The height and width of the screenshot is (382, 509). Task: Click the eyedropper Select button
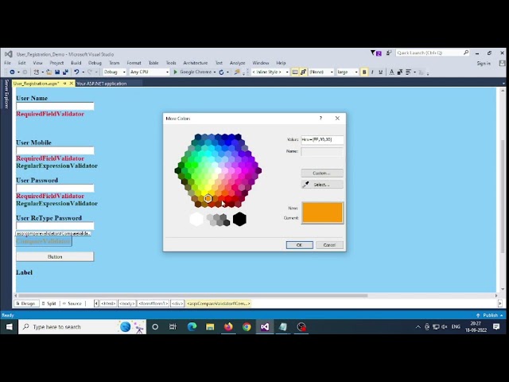click(322, 185)
